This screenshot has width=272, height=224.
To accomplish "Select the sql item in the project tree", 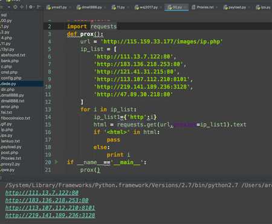I will pos(4,14).
